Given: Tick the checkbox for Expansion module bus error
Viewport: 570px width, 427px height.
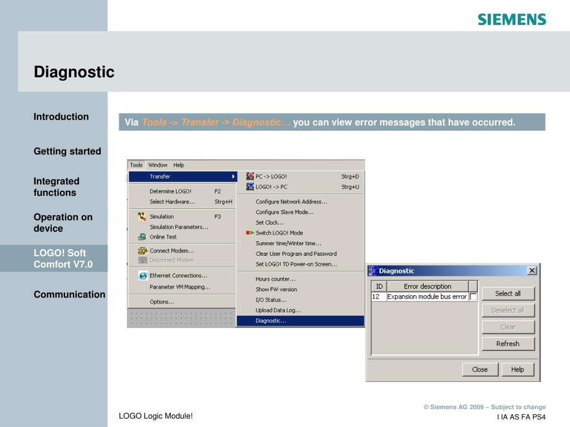Looking at the screenshot, I should pyautogui.click(x=473, y=297).
